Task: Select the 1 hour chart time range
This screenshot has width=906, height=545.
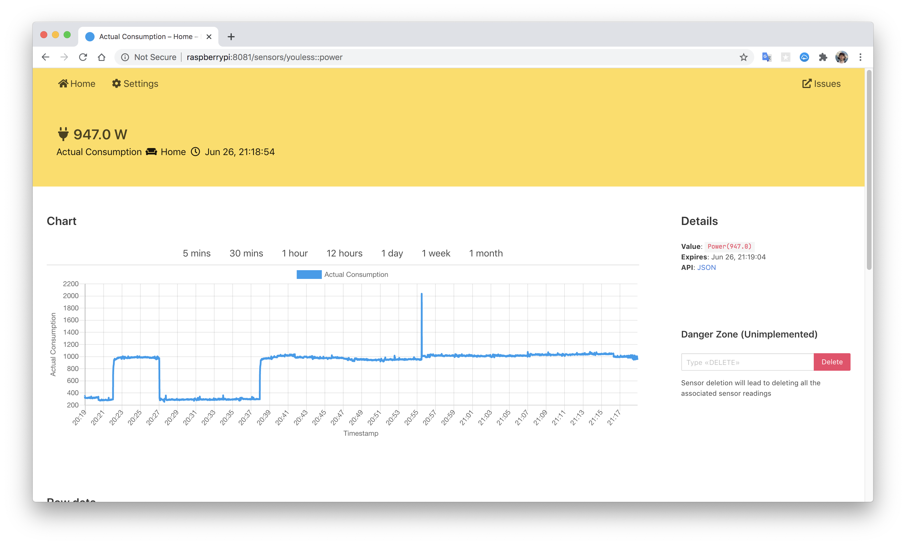Action: (295, 253)
